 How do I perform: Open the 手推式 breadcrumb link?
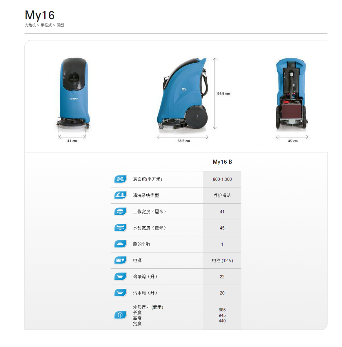pyautogui.click(x=46, y=25)
